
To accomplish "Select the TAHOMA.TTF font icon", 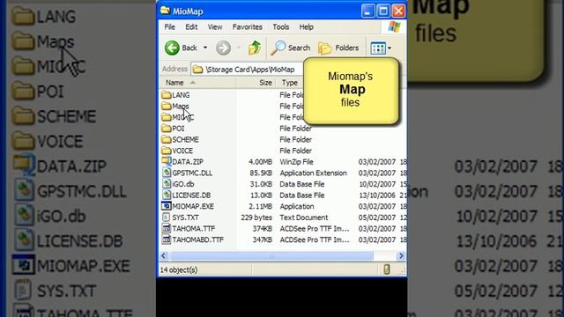I will pos(167,229).
